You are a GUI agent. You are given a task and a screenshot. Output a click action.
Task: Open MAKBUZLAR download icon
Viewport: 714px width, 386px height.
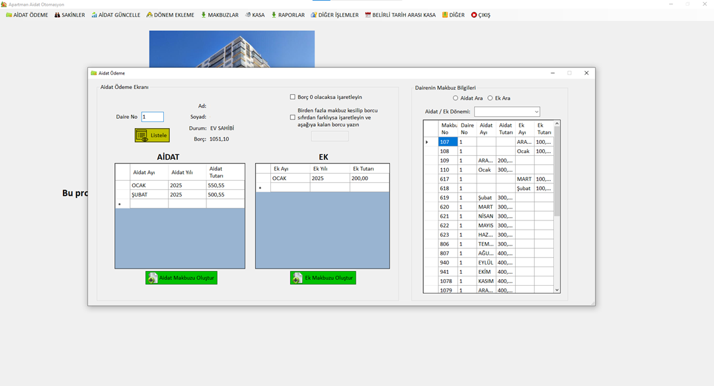coord(204,15)
